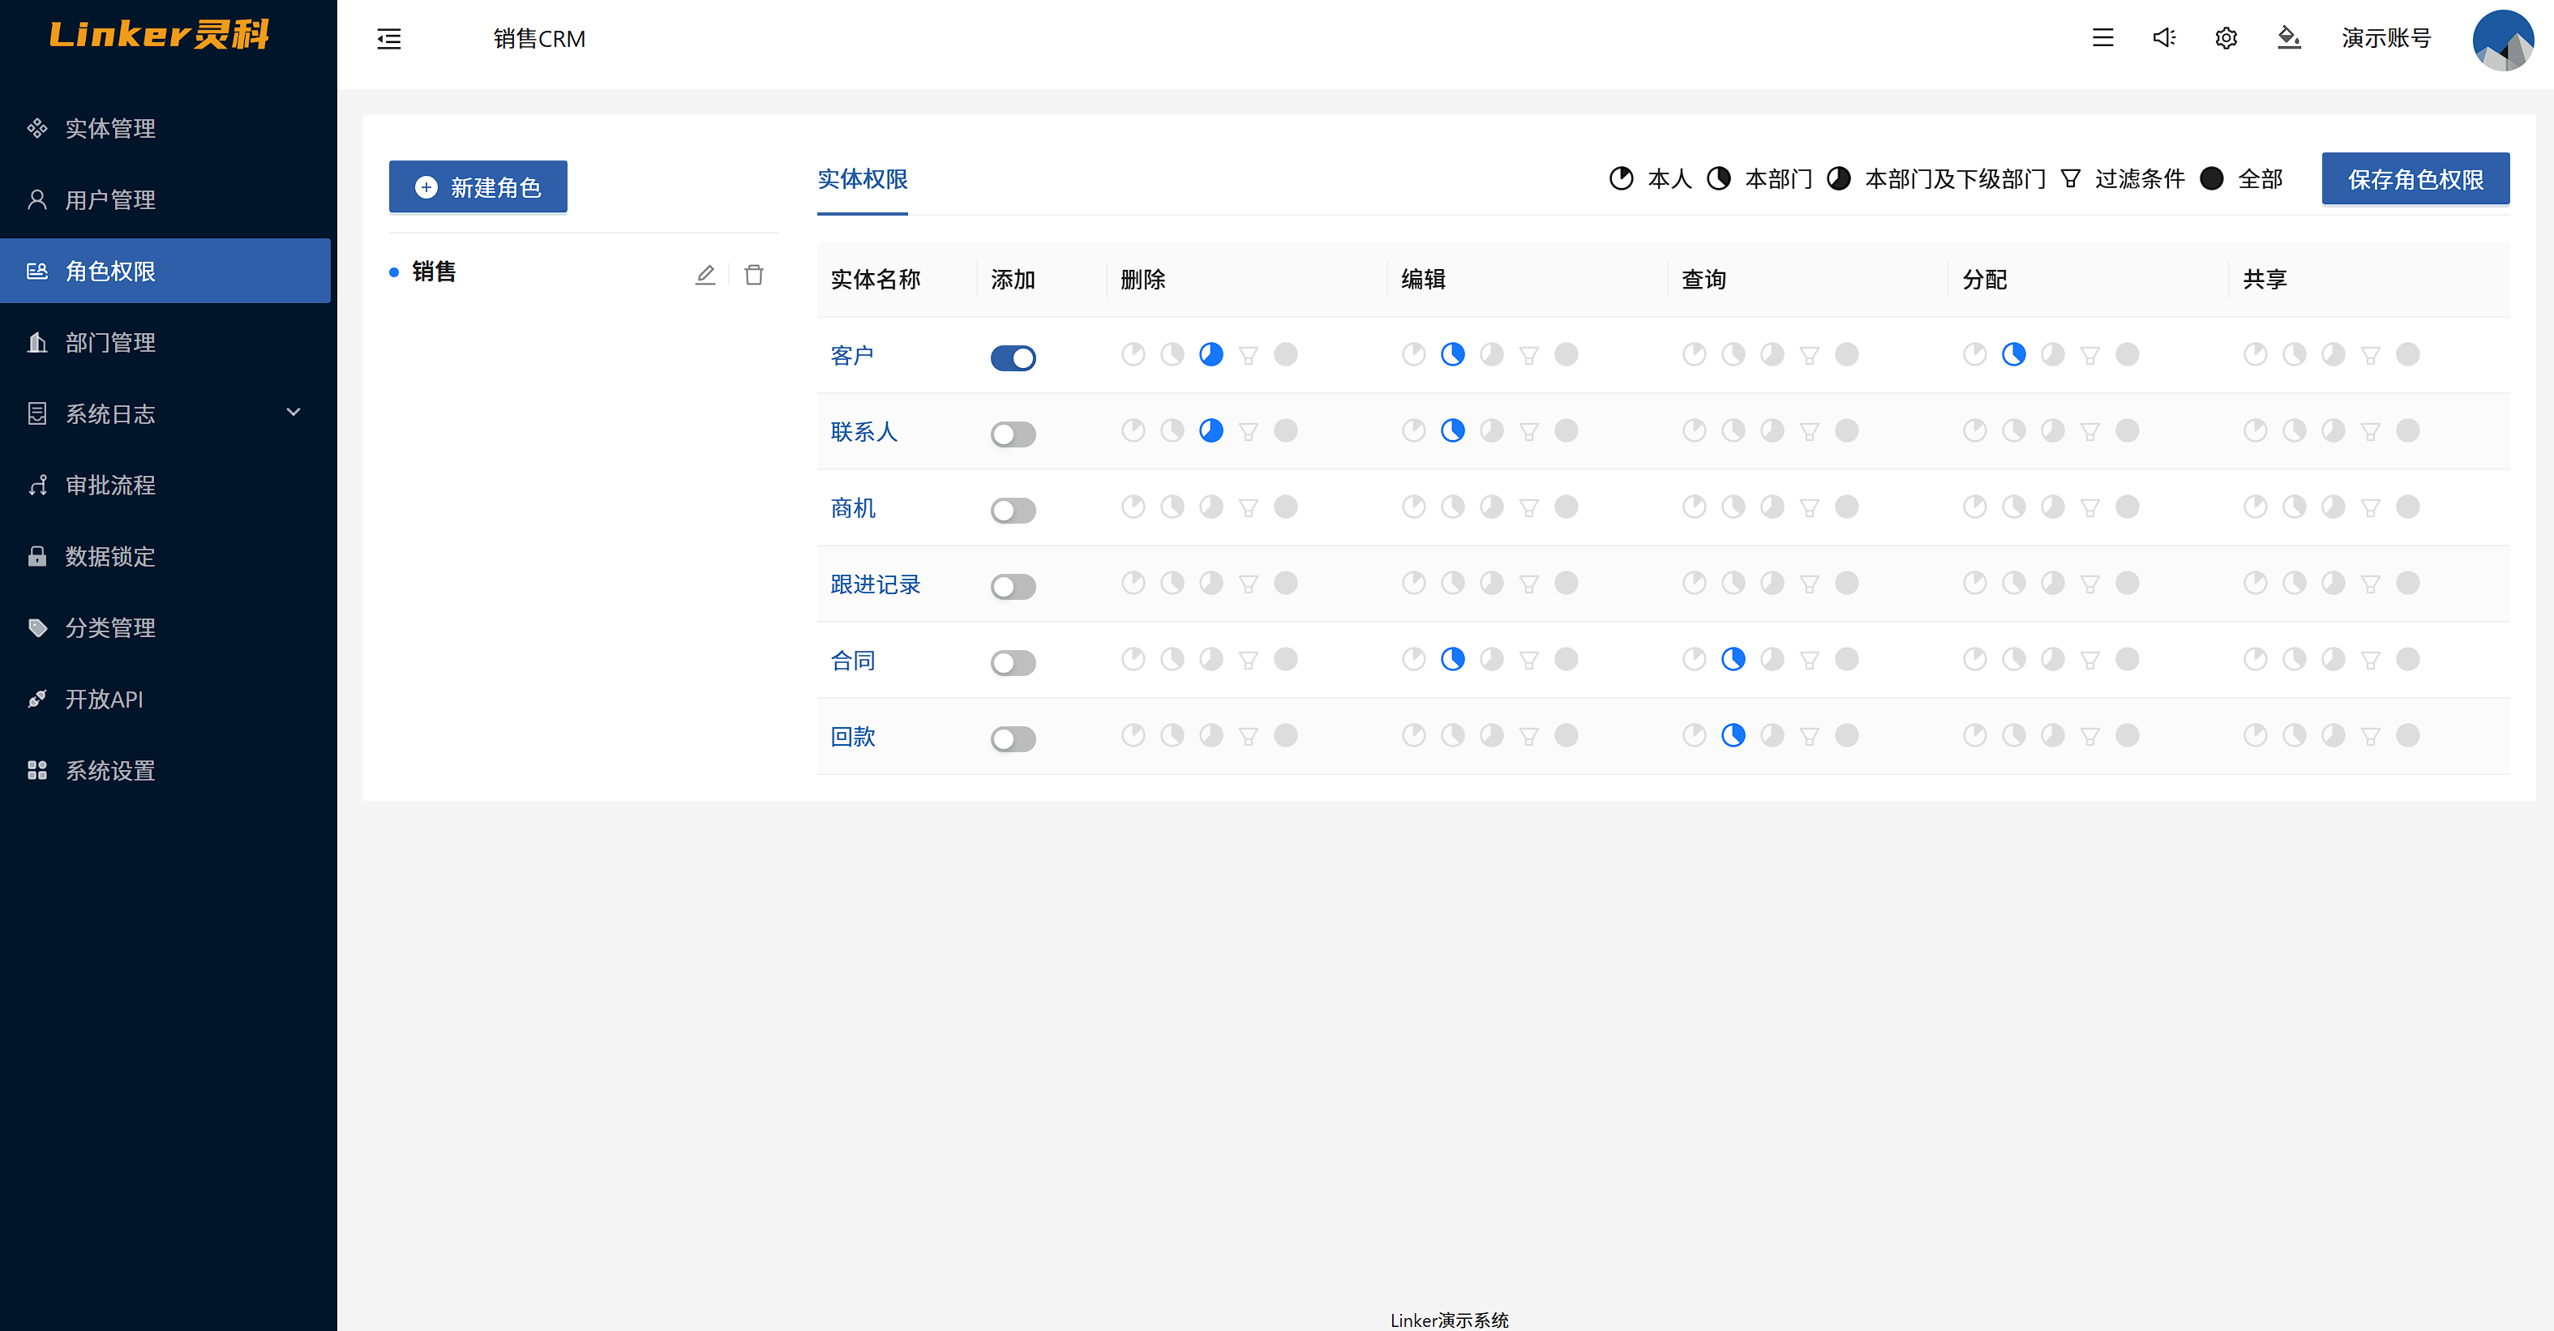The height and width of the screenshot is (1331, 2554).
Task: Set 客户 编辑 permission to filter condition
Action: click(1529, 355)
